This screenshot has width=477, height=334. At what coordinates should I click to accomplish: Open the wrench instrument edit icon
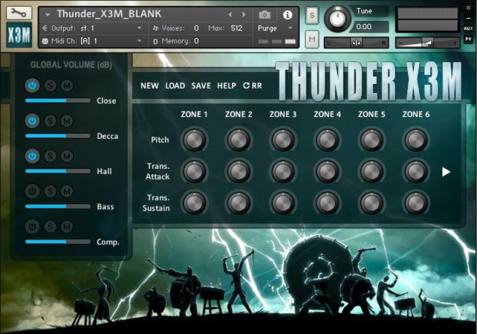pyautogui.click(x=19, y=13)
